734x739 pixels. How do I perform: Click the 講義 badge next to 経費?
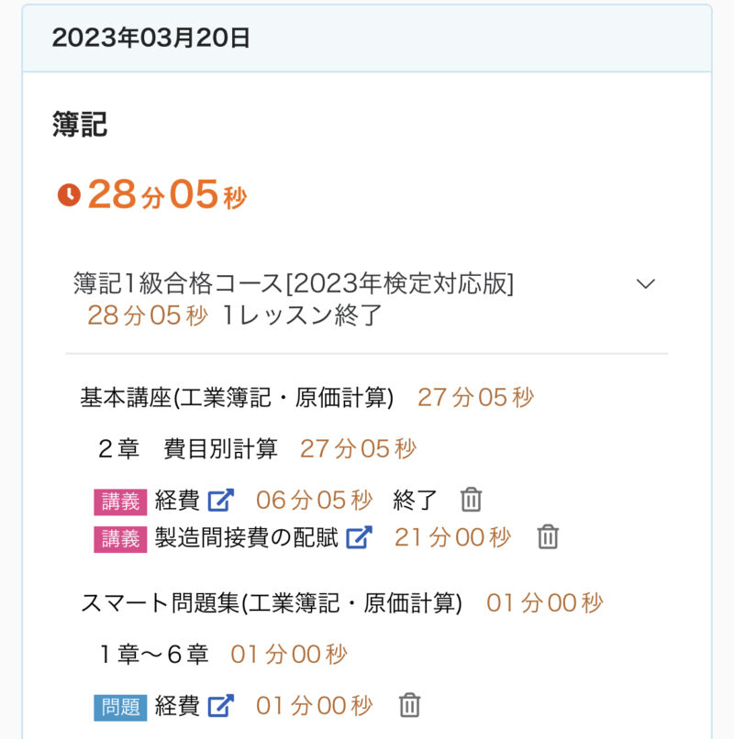[120, 502]
